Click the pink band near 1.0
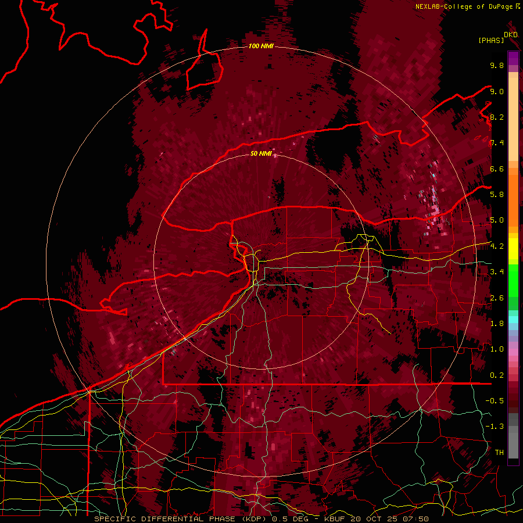 (513, 352)
